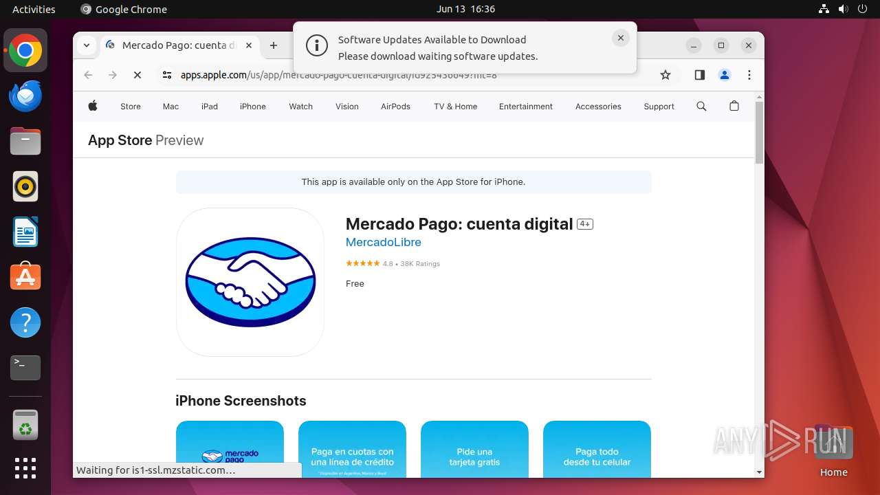The image size is (880, 495).
Task: Open Thunderbird mail from the dock
Action: (25, 96)
